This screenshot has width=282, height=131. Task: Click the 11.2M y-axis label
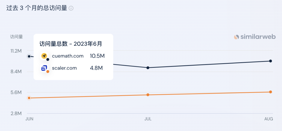click(x=16, y=51)
